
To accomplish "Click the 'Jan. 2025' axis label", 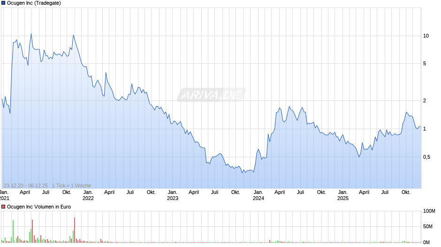I will click(343, 195).
